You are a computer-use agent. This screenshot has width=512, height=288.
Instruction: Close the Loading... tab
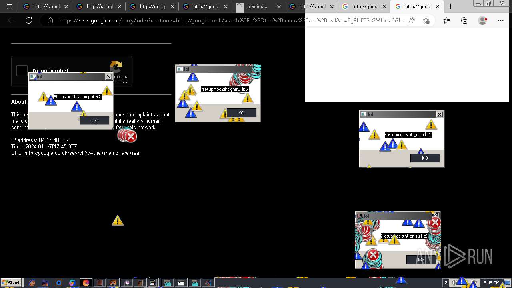(x=279, y=6)
